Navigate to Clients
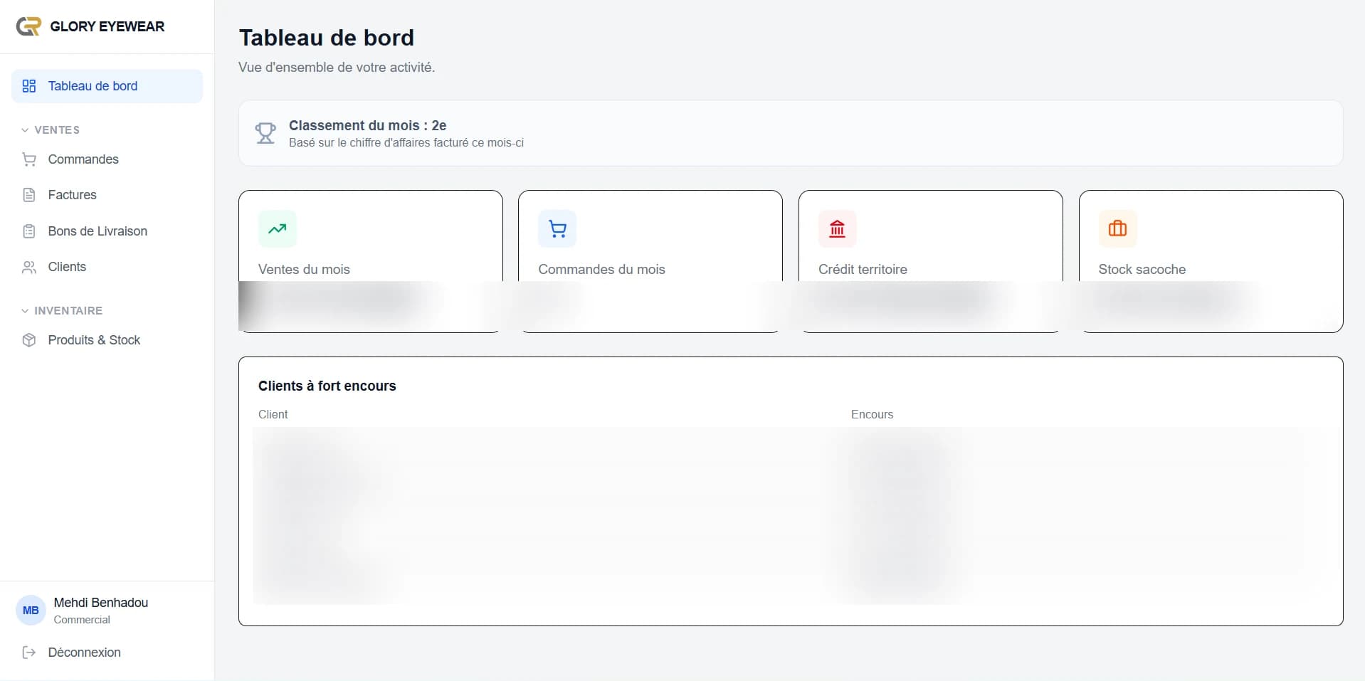 pos(107,267)
